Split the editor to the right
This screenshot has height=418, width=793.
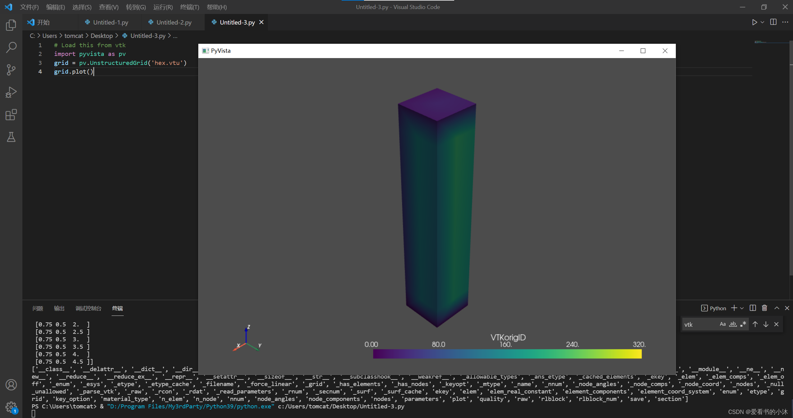(773, 22)
